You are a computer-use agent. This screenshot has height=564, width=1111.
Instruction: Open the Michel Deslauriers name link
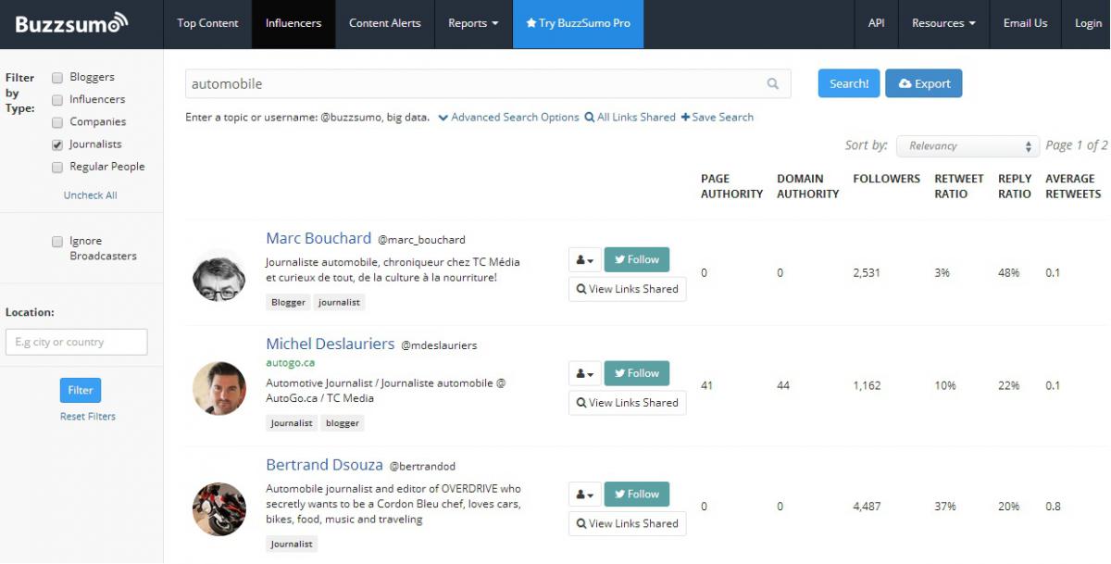click(x=331, y=344)
